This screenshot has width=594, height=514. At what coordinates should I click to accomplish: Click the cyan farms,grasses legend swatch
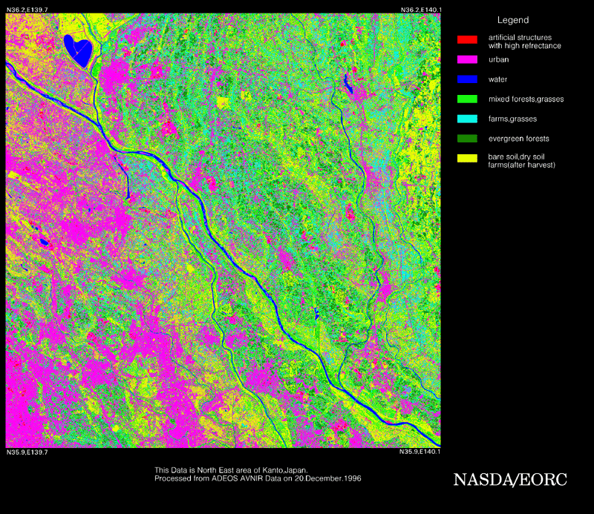467,119
